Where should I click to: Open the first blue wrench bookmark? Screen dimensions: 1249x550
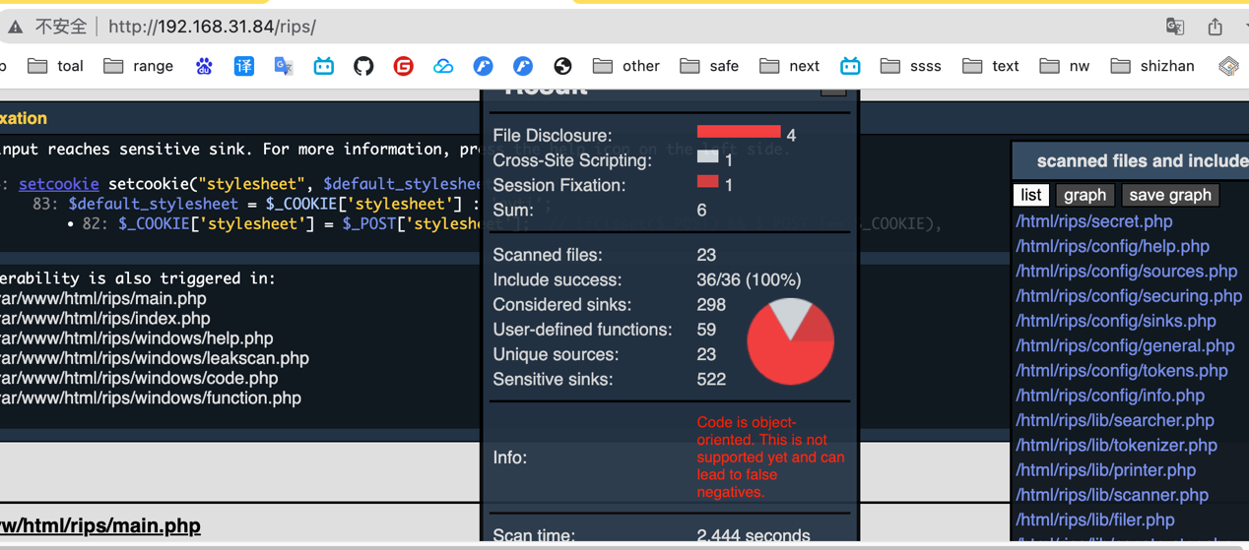click(x=483, y=66)
